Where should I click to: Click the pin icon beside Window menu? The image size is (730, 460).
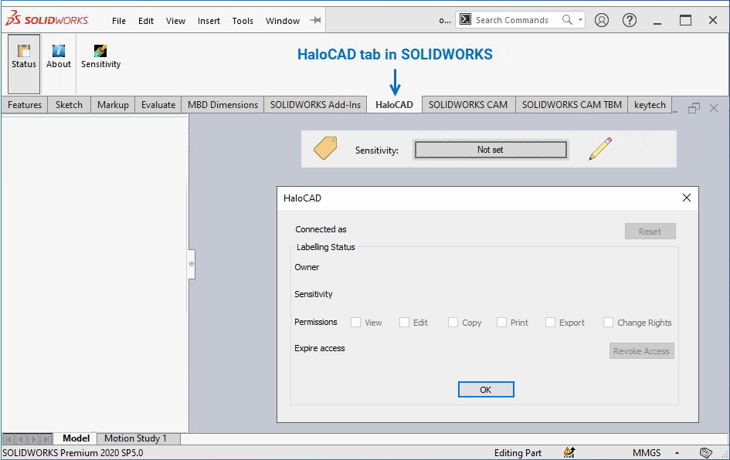(315, 20)
